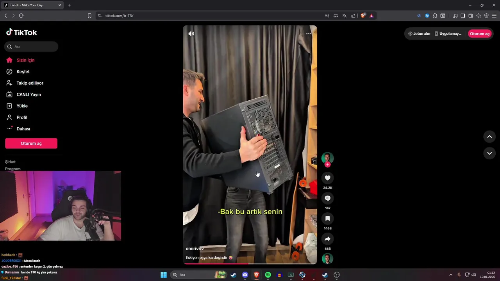Go back with the browser back arrow

click(x=5, y=16)
